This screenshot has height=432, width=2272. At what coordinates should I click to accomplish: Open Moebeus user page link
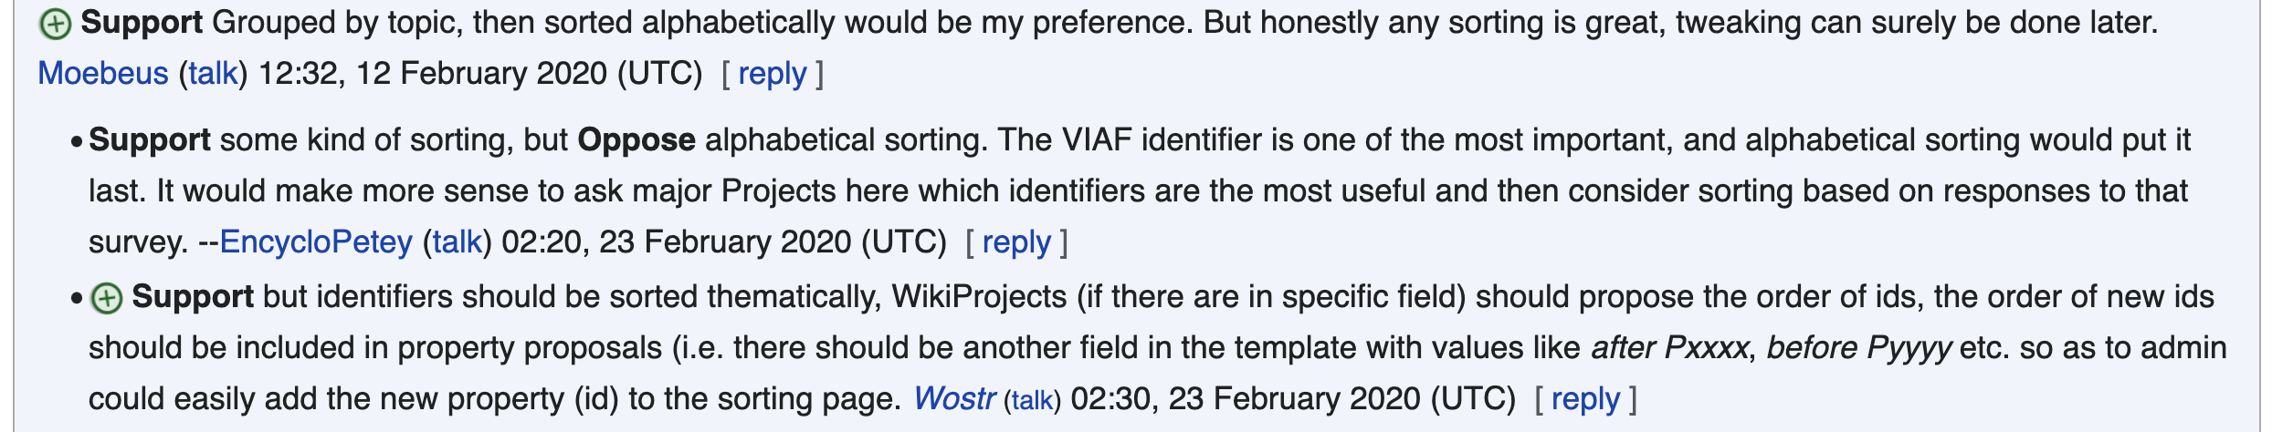(x=103, y=73)
